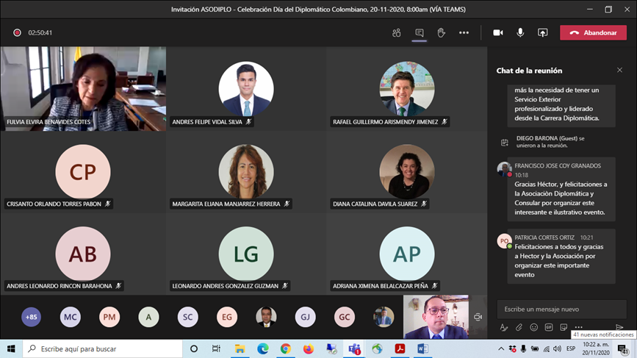
Task: Open File Explorer from the taskbar
Action: 240,349
